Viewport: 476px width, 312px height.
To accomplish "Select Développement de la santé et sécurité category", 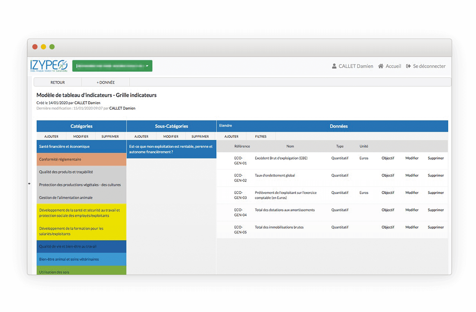I will pos(81,213).
